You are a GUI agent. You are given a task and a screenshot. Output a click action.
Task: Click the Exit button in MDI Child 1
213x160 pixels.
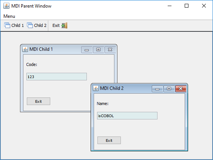point(39,101)
